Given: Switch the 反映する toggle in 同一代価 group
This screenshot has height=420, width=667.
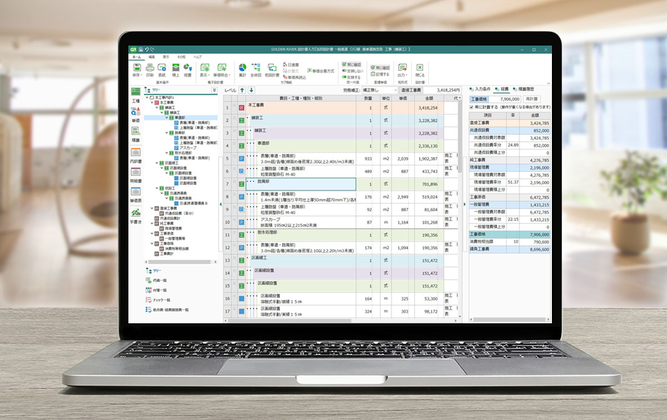Looking at the screenshot, I should point(345,77).
